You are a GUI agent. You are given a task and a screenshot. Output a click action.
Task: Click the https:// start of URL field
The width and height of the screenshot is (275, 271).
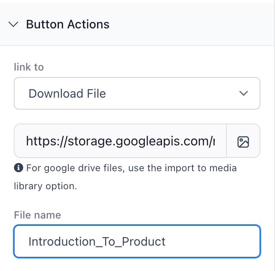click(x=46, y=141)
